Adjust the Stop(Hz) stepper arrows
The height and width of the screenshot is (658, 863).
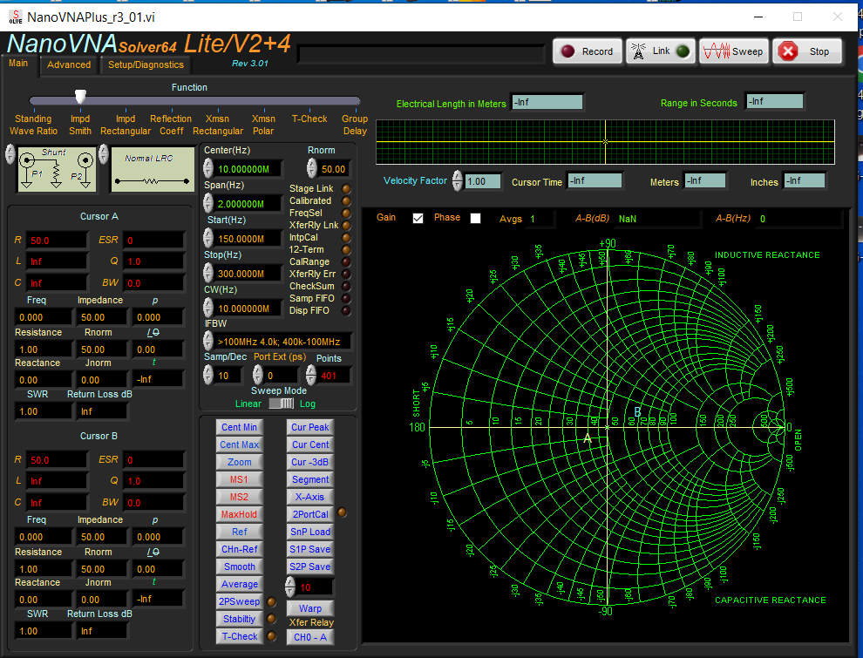click(x=208, y=273)
